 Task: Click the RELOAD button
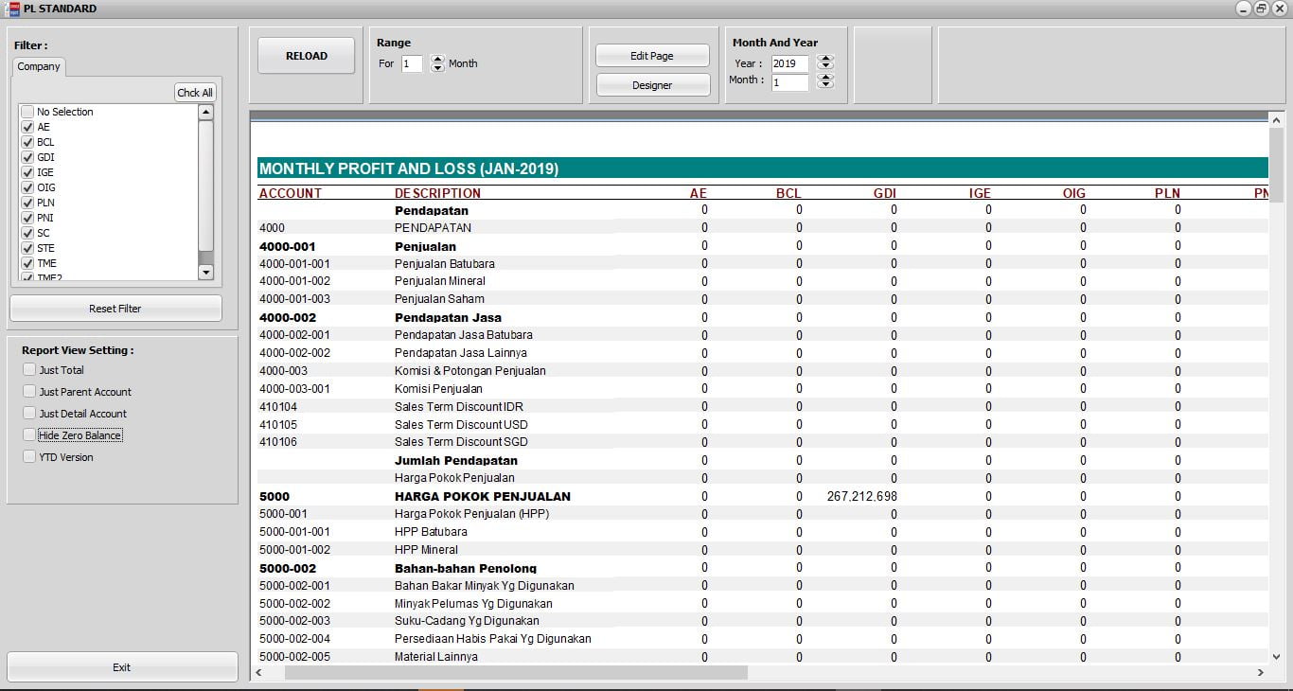[x=307, y=56]
